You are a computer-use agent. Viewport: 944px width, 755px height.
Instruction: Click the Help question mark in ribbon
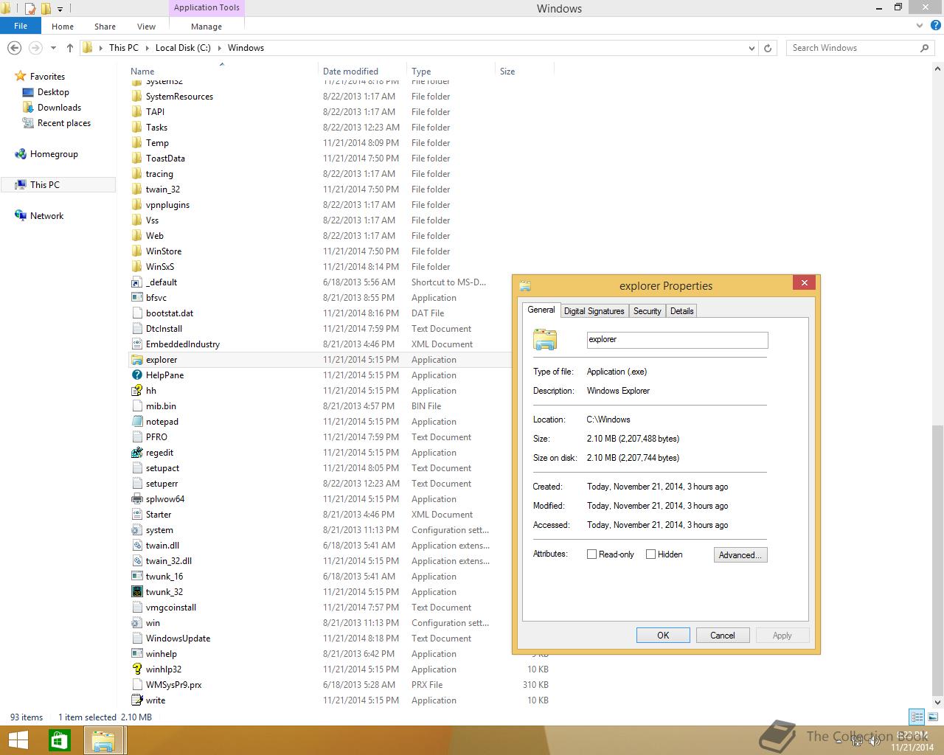(x=937, y=26)
